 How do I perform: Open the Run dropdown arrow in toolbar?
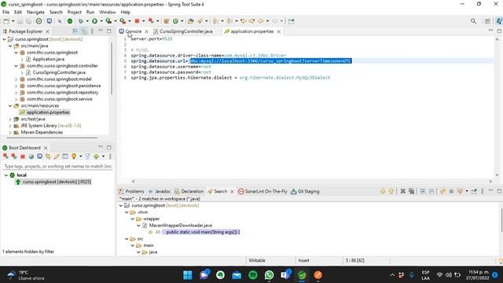pyautogui.click(x=101, y=21)
